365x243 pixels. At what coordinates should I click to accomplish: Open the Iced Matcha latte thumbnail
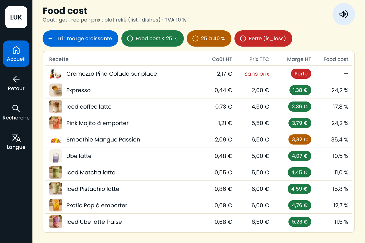tap(56, 172)
